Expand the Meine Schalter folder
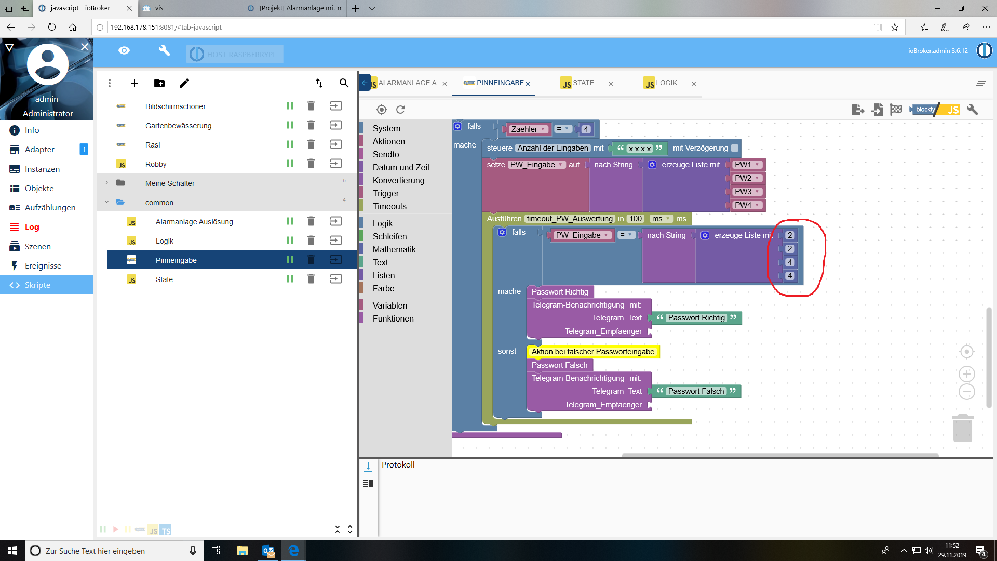997x561 pixels. tap(107, 183)
